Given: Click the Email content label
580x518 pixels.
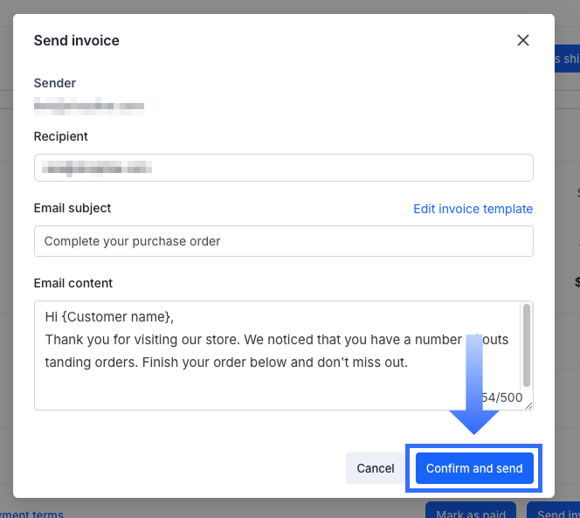Looking at the screenshot, I should [73, 283].
